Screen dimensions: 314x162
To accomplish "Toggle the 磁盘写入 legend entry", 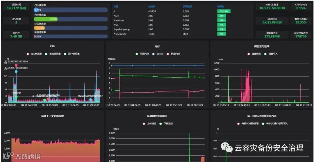I will (271, 54).
